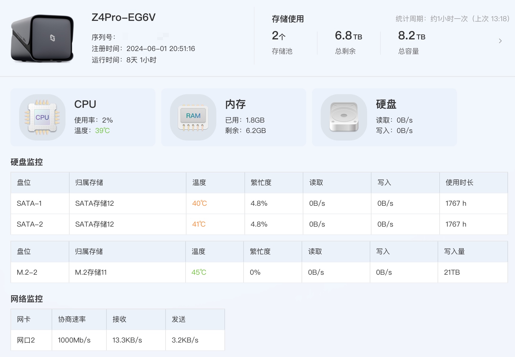
Task: Click the M.2存储11 storage name
Action: click(91, 272)
